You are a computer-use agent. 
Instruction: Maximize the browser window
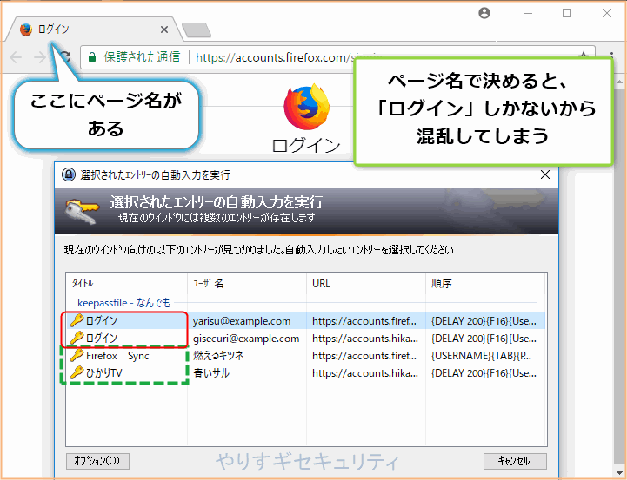[x=567, y=14]
